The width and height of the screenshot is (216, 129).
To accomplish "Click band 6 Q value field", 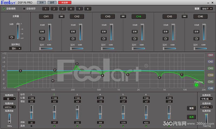I will coord(146,98).
